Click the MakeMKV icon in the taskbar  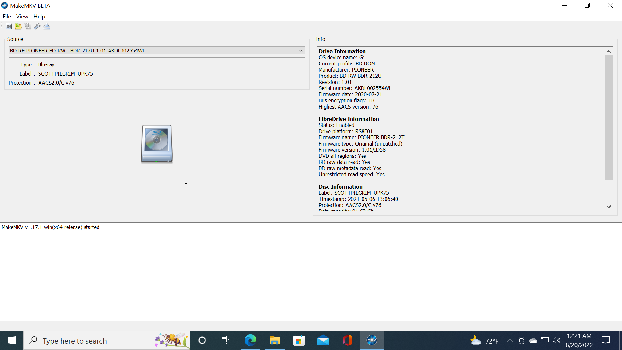[372, 340]
